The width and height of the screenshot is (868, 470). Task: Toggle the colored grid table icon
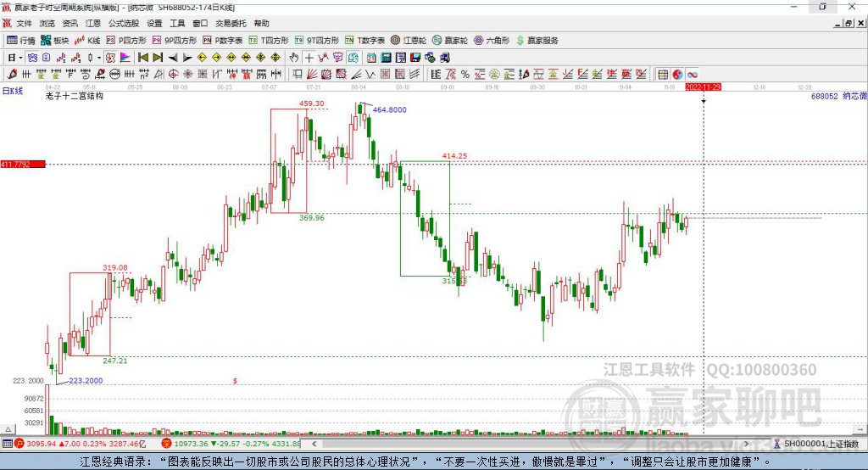(x=663, y=75)
